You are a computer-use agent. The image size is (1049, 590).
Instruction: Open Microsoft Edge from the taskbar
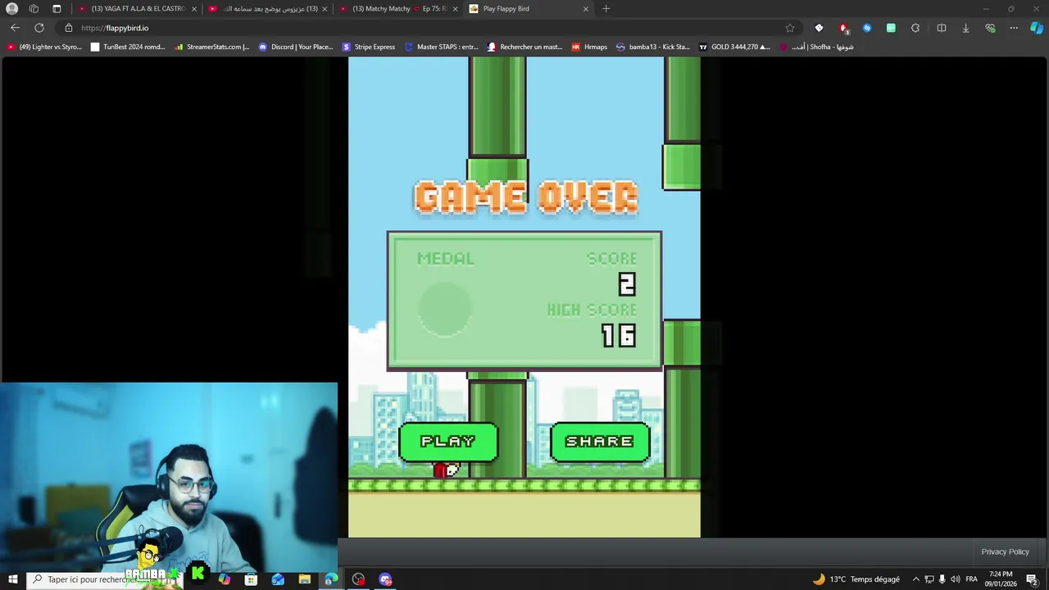(331, 579)
